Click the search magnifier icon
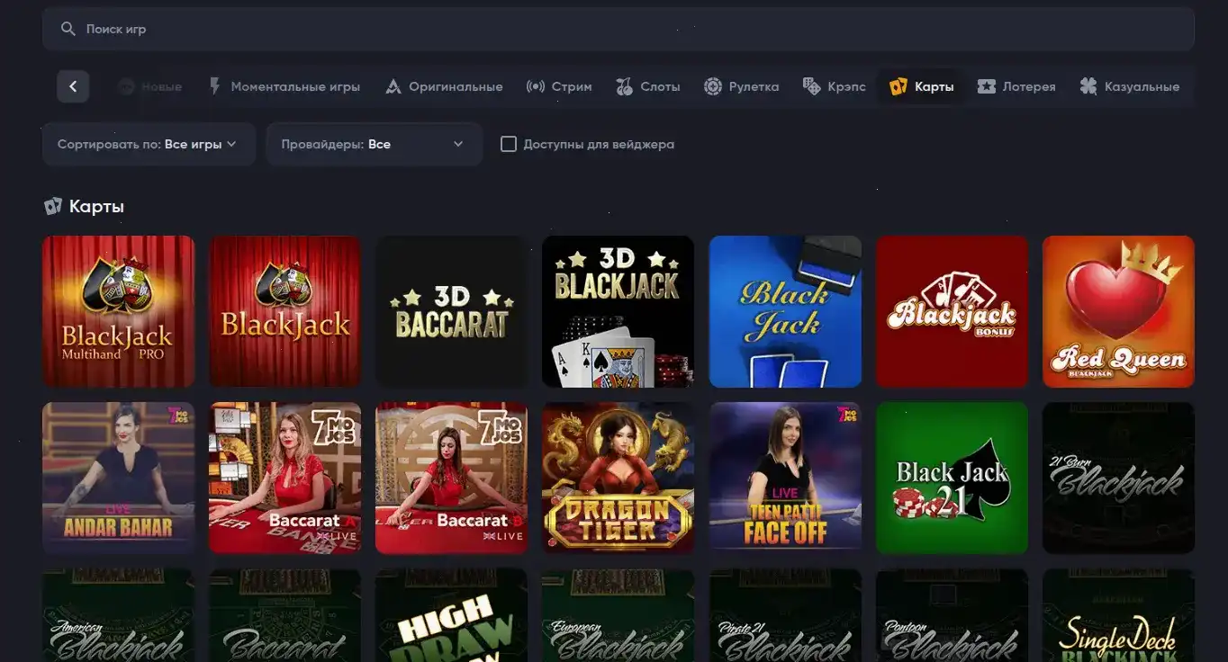The image size is (1228, 662). click(68, 28)
